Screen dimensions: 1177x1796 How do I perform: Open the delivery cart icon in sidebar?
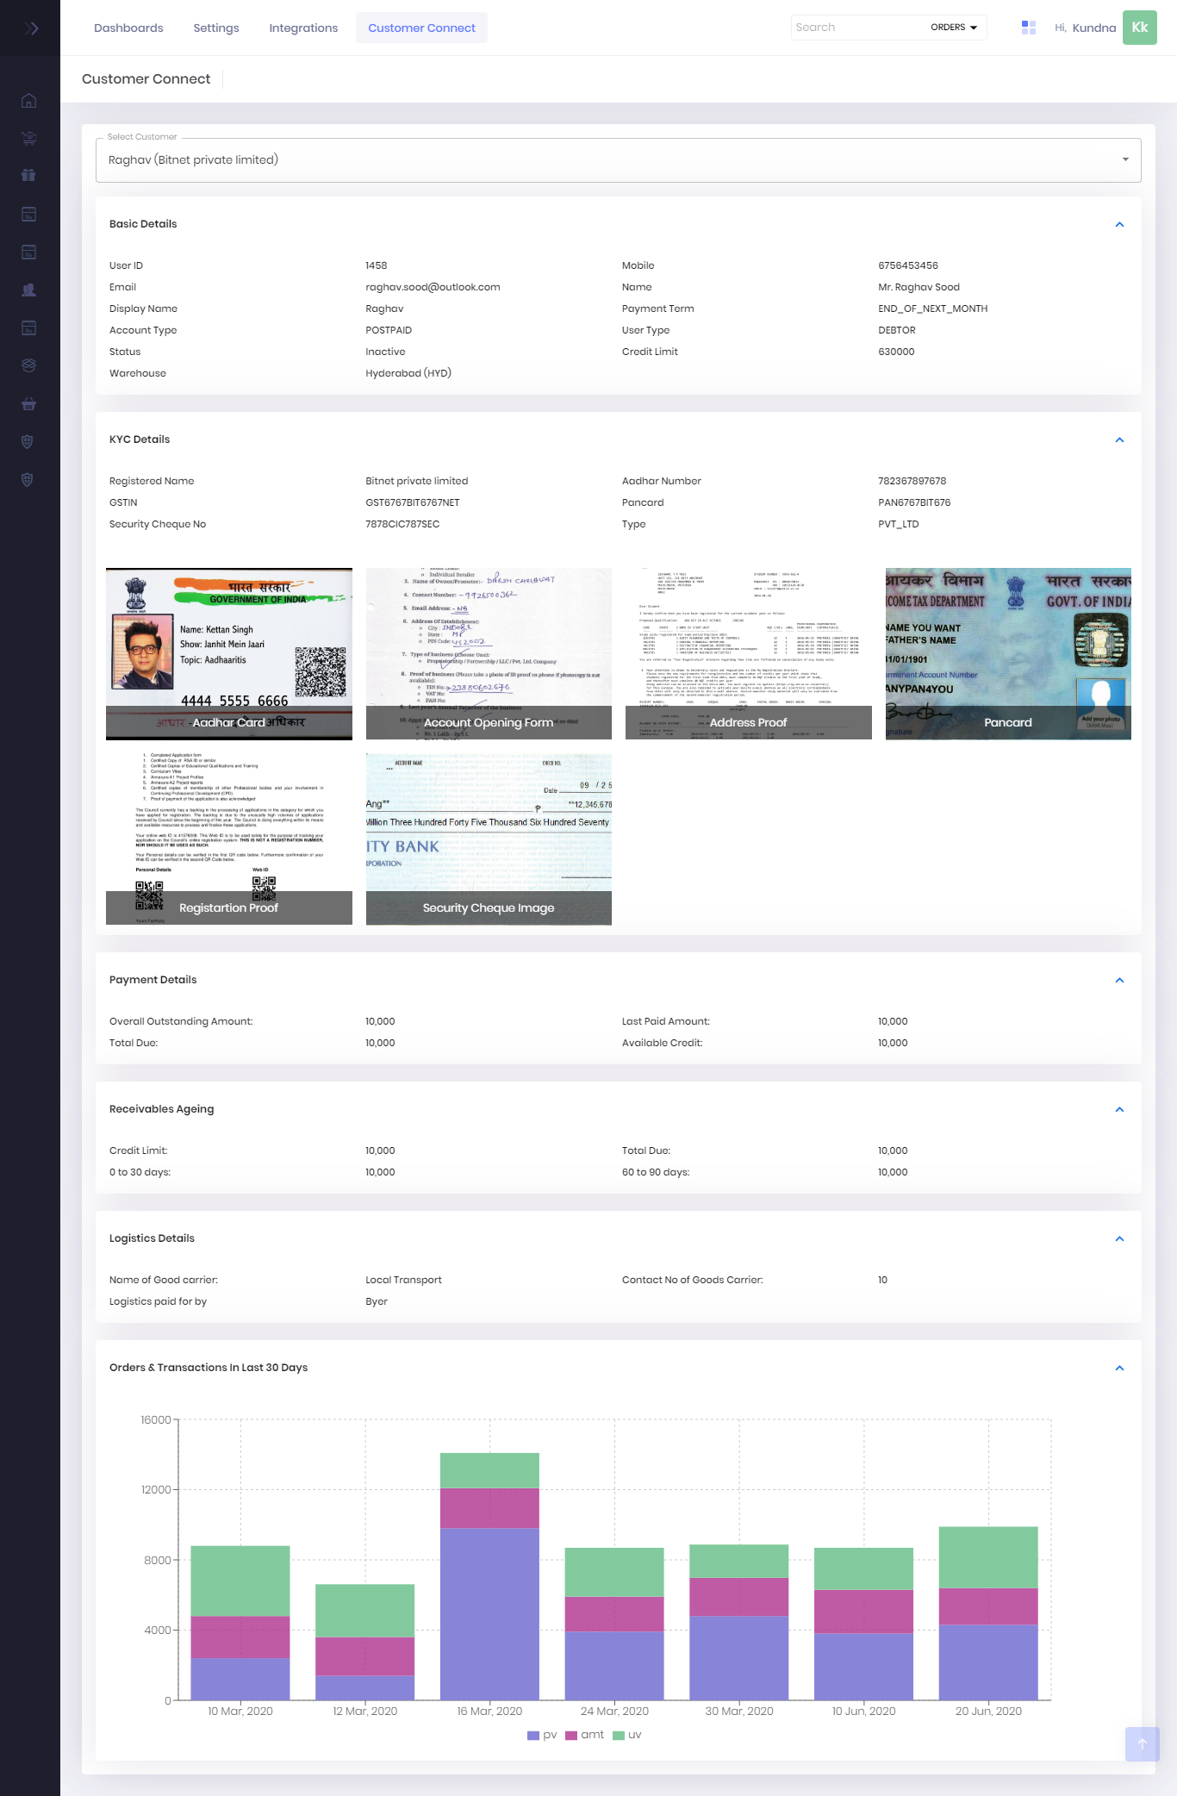pos(28,138)
